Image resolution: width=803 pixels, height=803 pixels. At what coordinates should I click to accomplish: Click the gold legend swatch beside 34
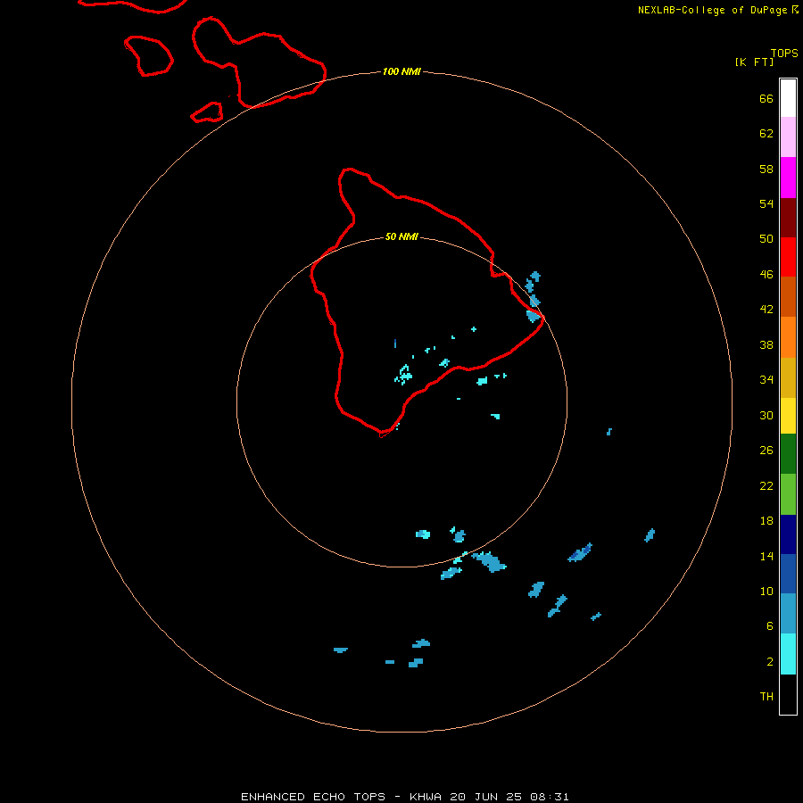coord(788,377)
